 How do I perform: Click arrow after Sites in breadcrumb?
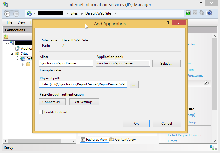click(82, 14)
